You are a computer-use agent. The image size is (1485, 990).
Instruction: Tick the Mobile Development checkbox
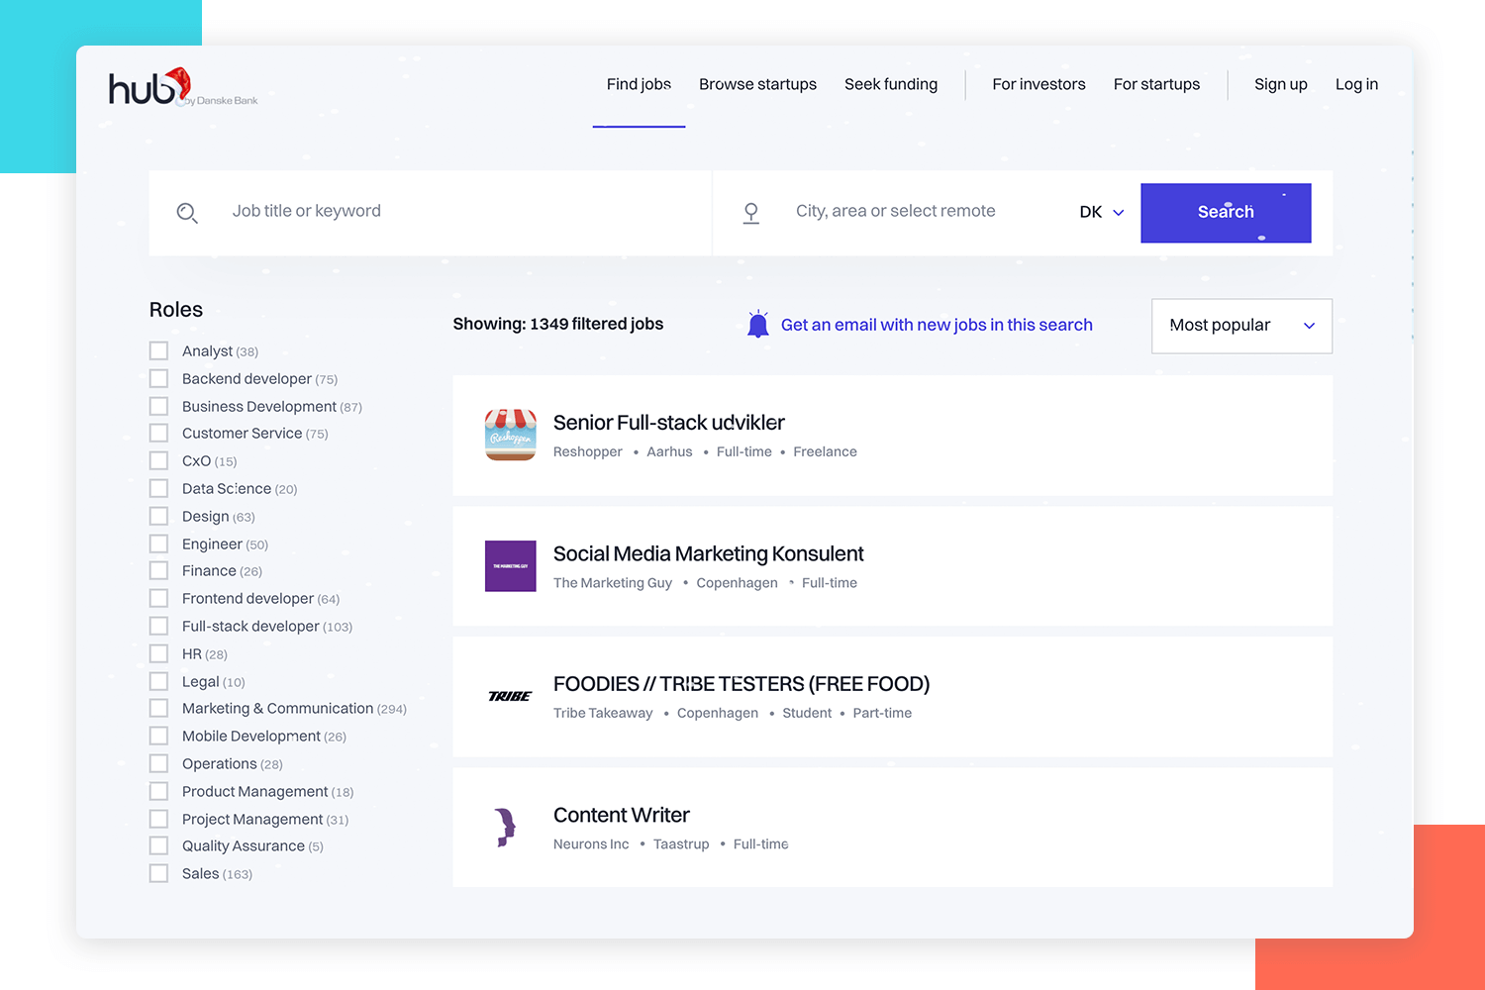[158, 736]
